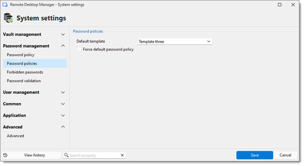Click the Common heading

pos(12,104)
